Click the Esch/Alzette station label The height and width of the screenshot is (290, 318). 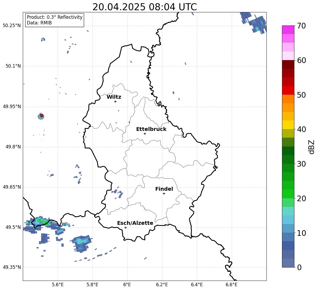click(135, 223)
